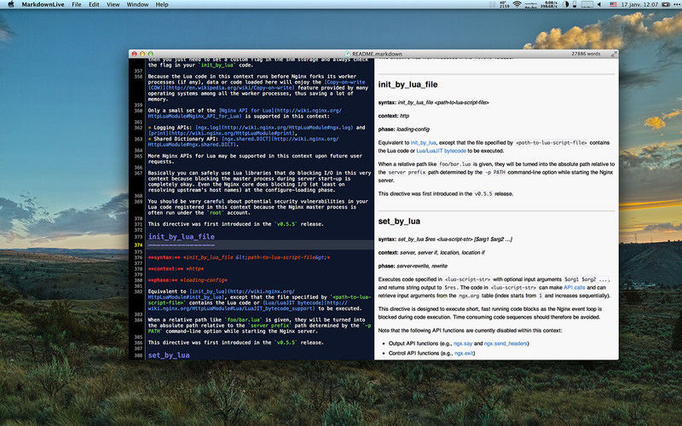The image size is (682, 426).
Task: Click the 'Control API functions' bullet in preview
Action: 431,354
